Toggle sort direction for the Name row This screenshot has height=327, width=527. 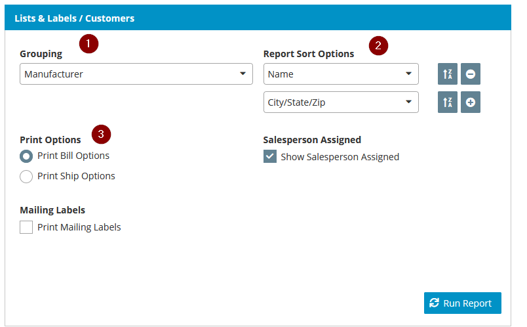[448, 74]
